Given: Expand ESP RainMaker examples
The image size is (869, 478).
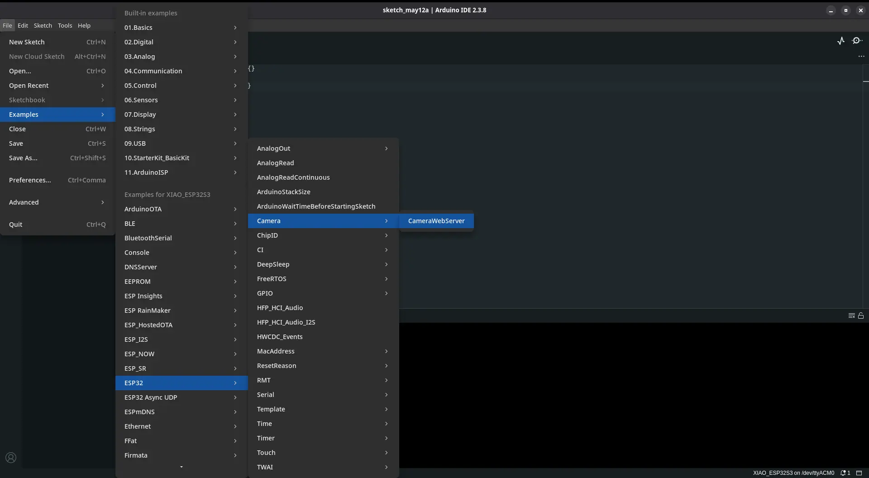Looking at the screenshot, I should (181, 311).
